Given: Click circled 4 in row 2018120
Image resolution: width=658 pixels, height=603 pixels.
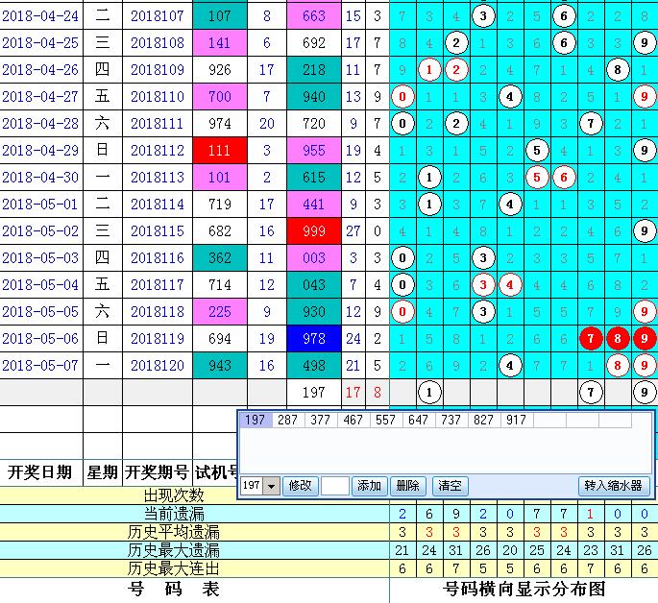Looking at the screenshot, I should tap(510, 365).
